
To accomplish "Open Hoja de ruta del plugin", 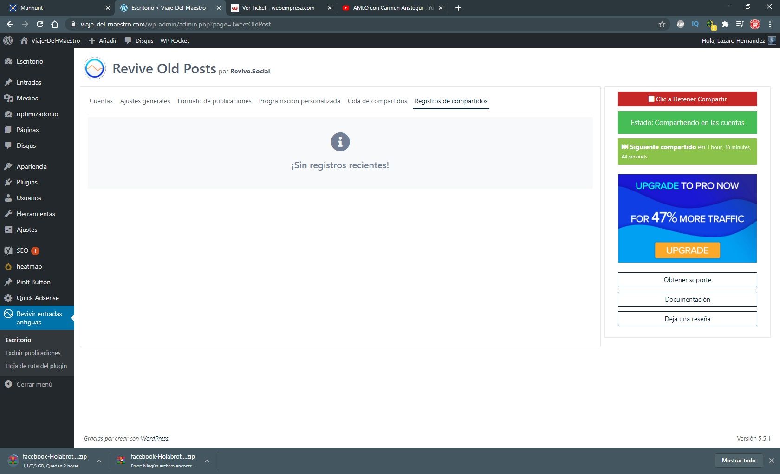I will pos(36,366).
